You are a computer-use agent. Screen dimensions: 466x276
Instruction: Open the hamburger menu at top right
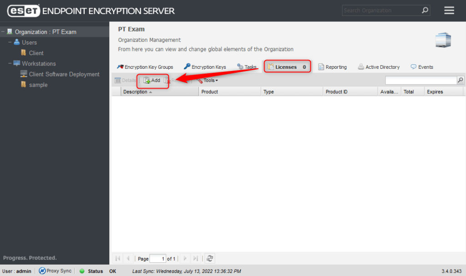(449, 10)
